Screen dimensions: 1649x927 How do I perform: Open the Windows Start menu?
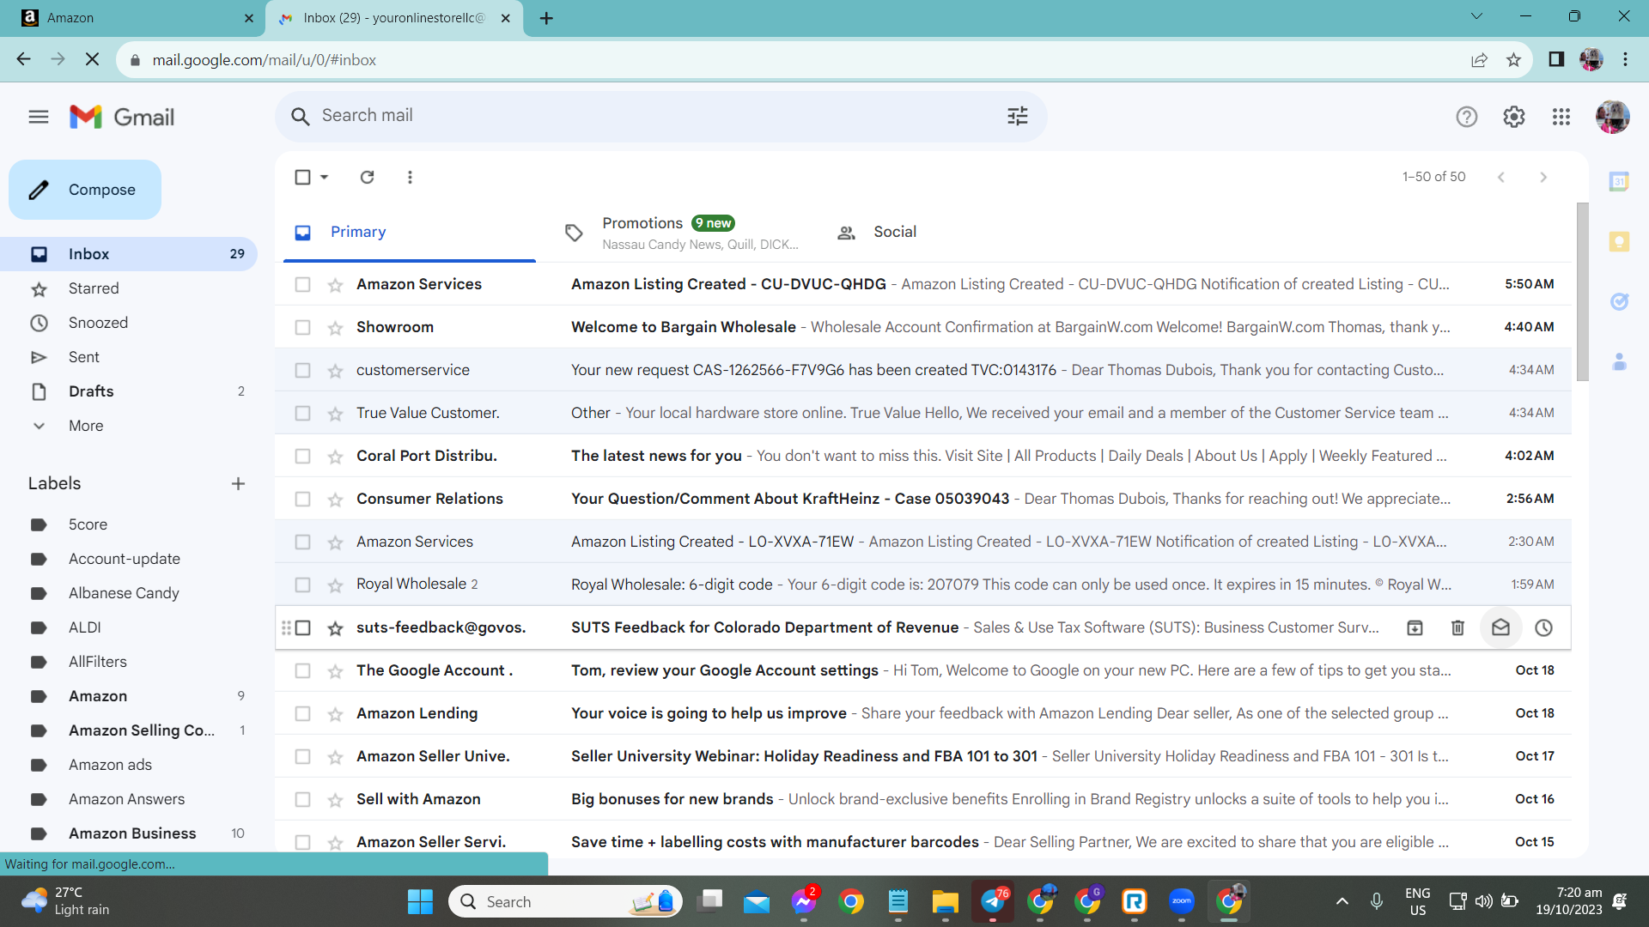[420, 901]
